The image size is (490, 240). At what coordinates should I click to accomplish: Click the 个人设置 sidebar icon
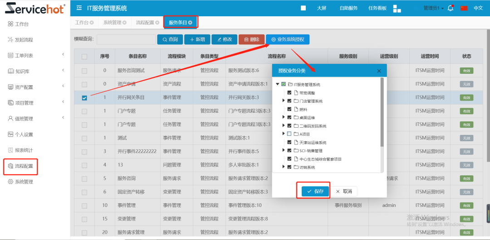tap(10, 134)
